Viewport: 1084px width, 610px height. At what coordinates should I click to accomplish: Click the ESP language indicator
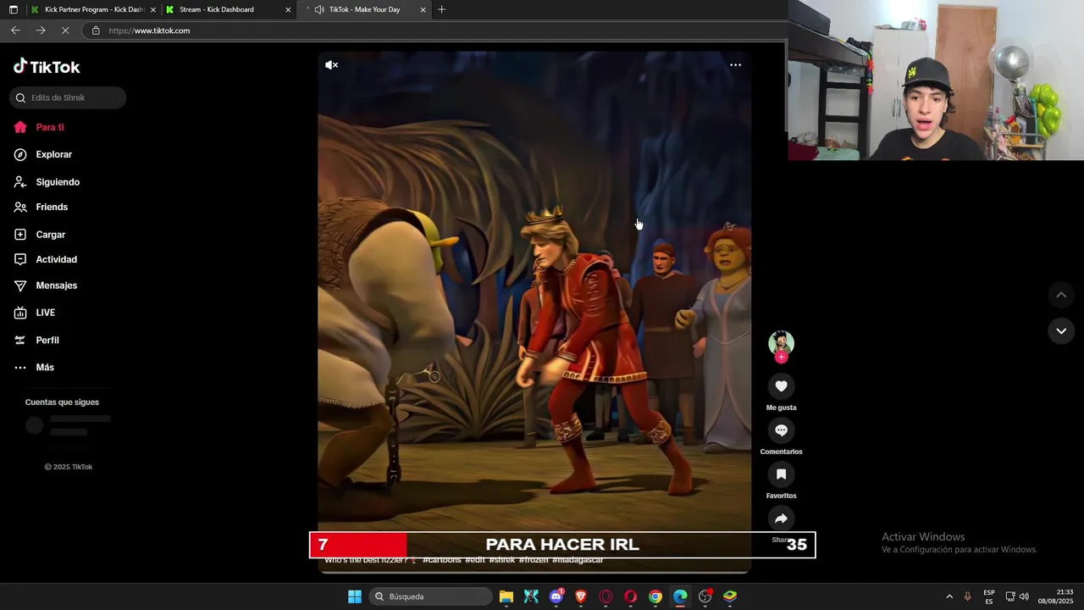(989, 596)
